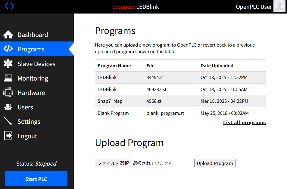Click the Users people icon
This screenshot has height=189, width=287.
coord(8,107)
